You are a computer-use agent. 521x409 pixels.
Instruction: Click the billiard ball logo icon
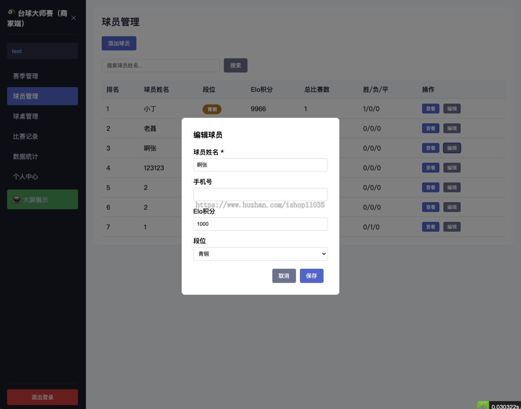(x=11, y=13)
